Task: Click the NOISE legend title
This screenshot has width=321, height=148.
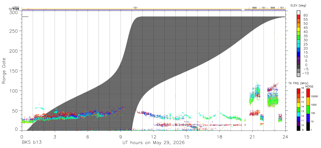Action: (309, 86)
